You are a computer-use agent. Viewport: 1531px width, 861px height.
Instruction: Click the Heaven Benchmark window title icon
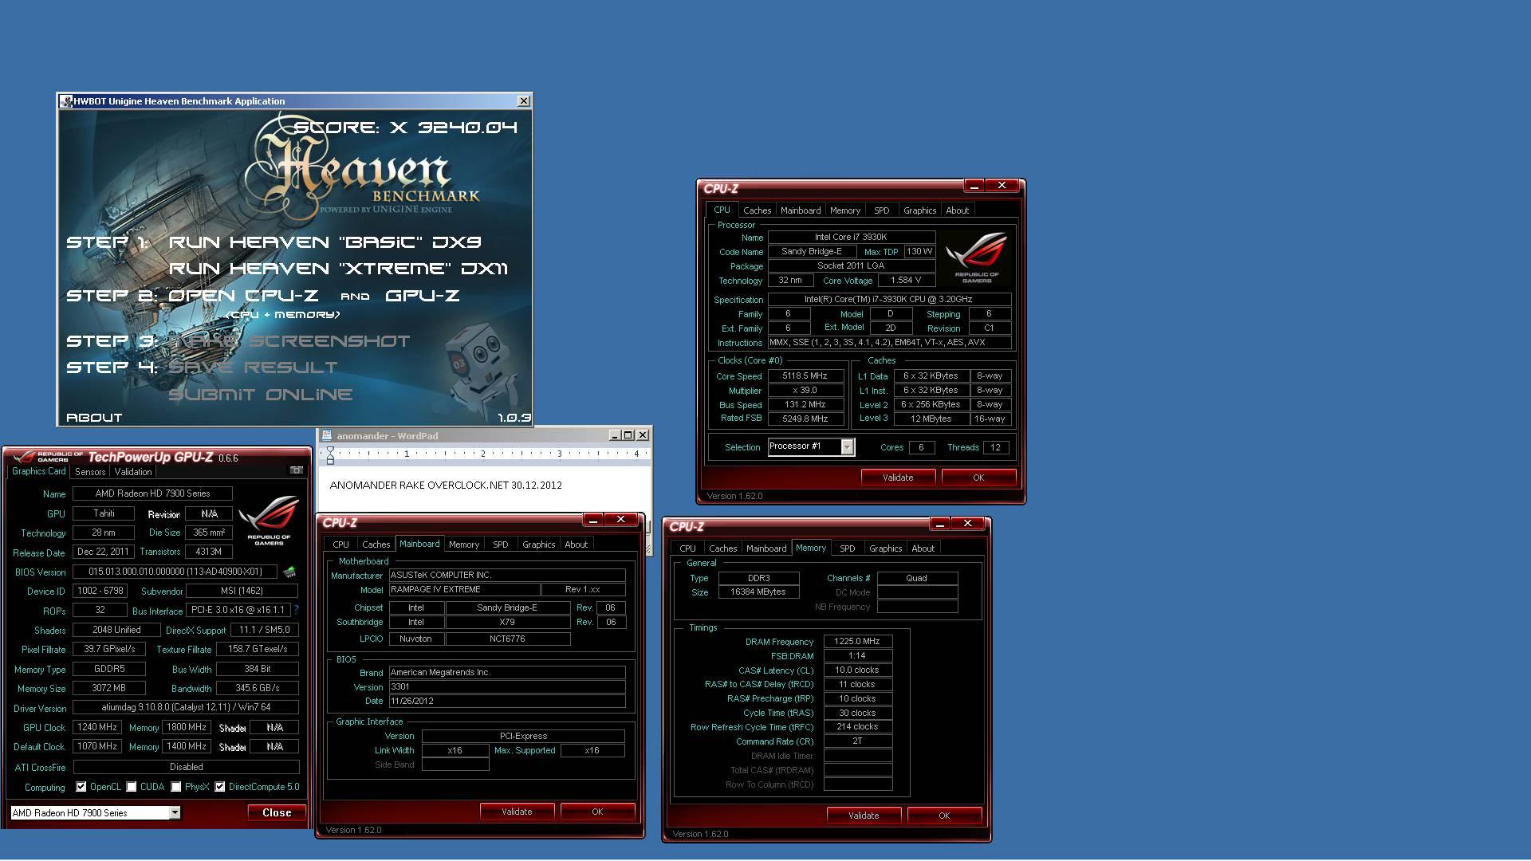[x=66, y=101]
